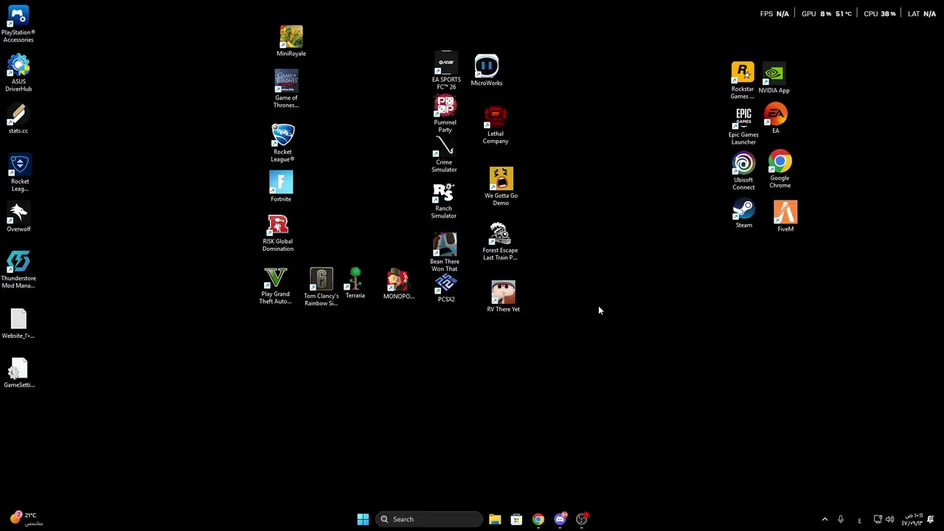This screenshot has width=944, height=531.
Task: Select Play Grand Theft Auto icon
Action: [275, 285]
